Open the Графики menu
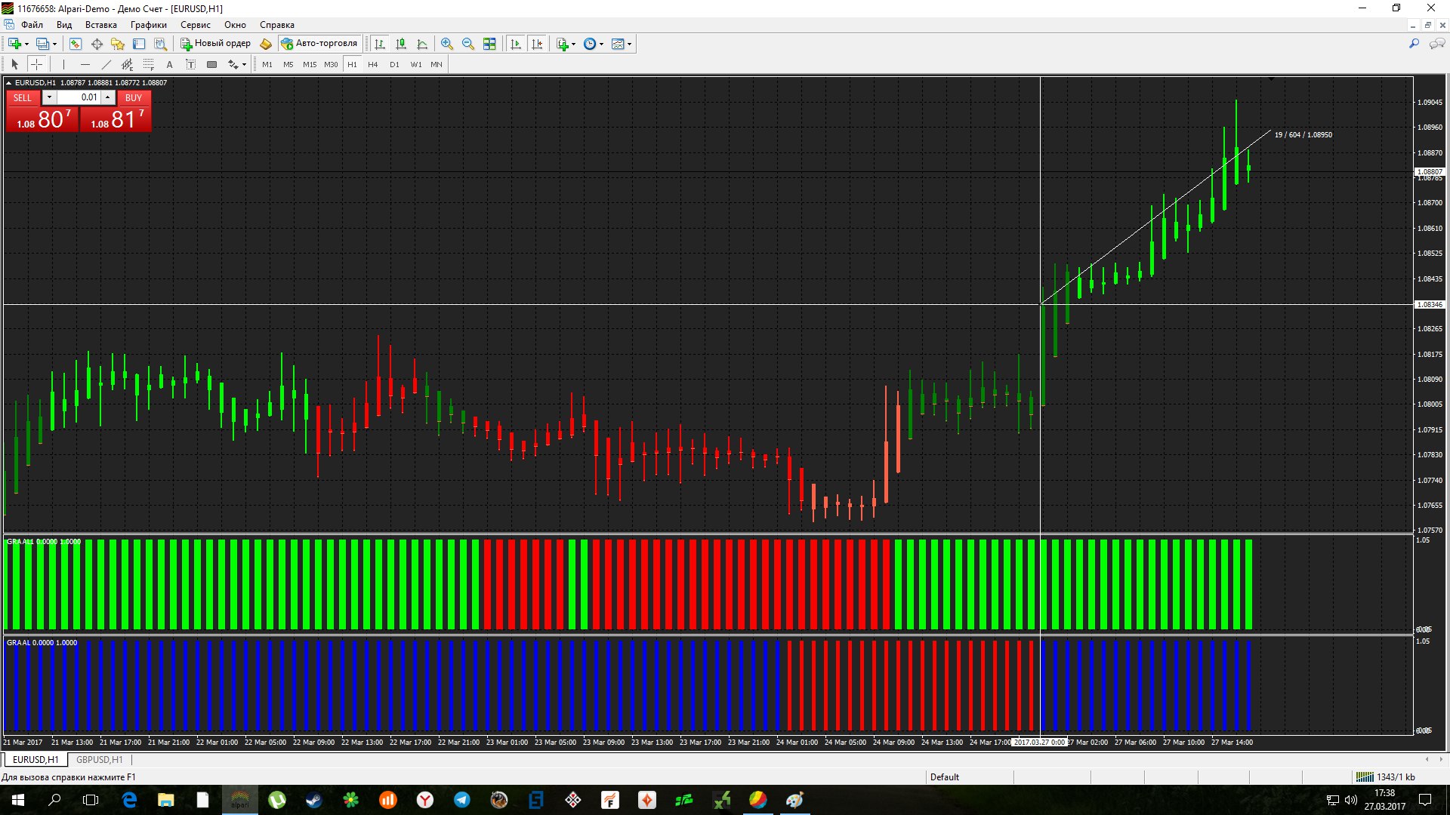This screenshot has width=1450, height=815. [x=148, y=25]
